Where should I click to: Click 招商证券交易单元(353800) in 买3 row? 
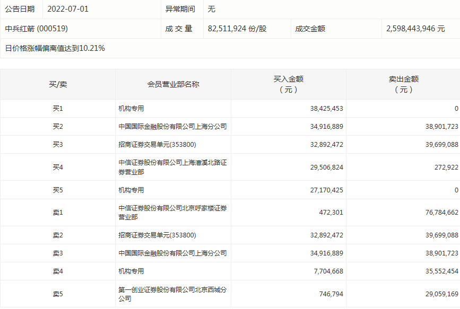[157, 145]
